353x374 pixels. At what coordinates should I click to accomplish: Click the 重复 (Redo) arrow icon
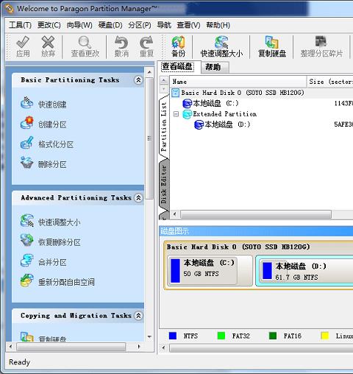coord(146,42)
